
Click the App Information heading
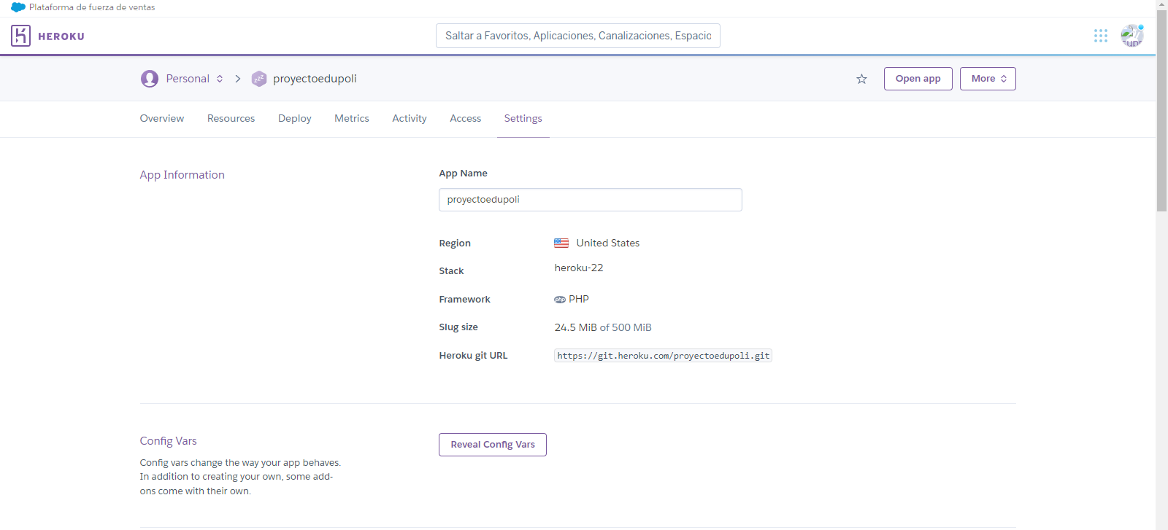[x=182, y=175]
